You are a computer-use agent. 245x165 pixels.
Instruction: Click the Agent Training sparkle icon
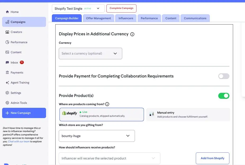(7, 83)
